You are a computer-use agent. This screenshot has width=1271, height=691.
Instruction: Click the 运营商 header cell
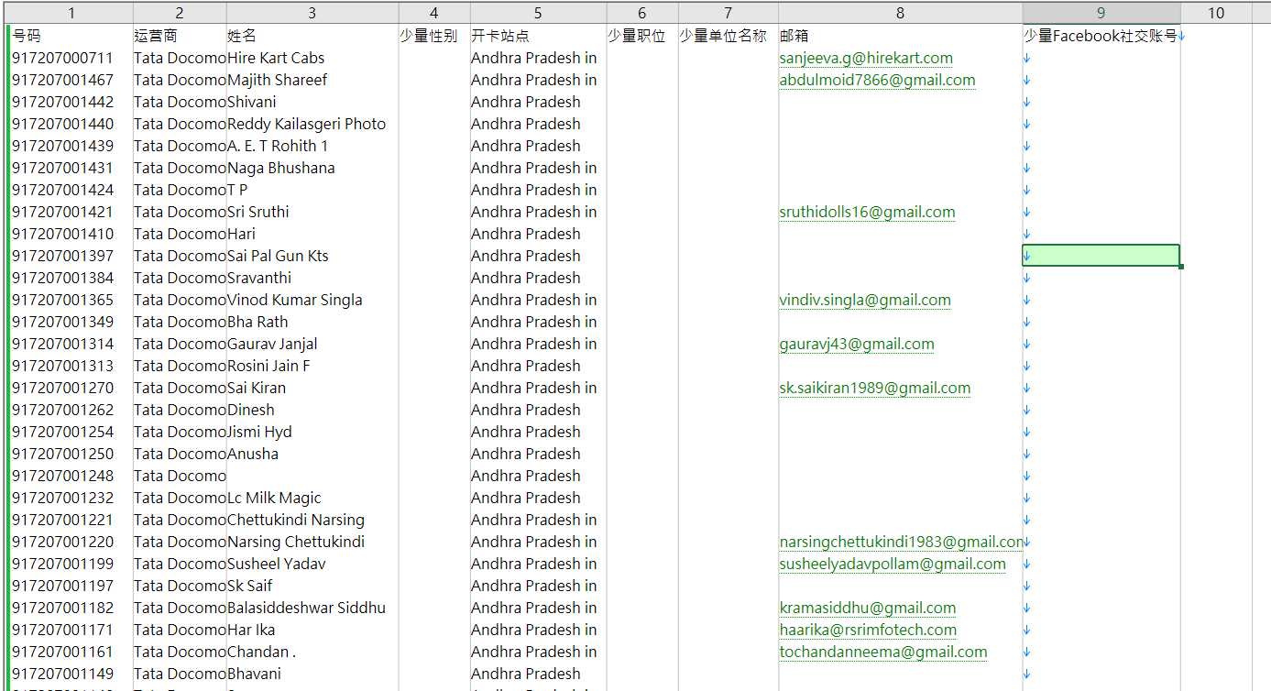tap(180, 36)
